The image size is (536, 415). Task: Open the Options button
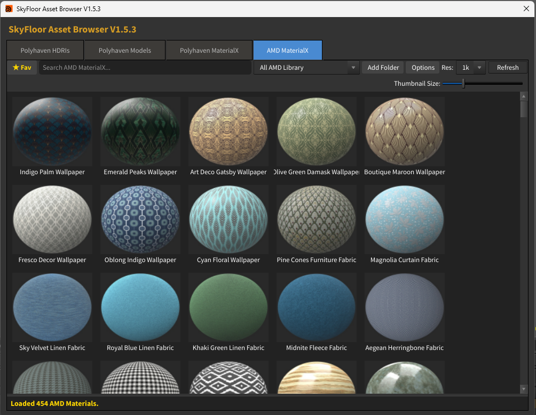(x=423, y=68)
